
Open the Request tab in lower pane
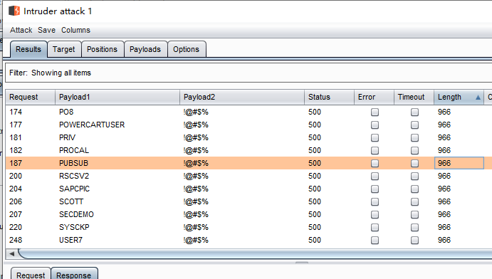pyautogui.click(x=31, y=275)
